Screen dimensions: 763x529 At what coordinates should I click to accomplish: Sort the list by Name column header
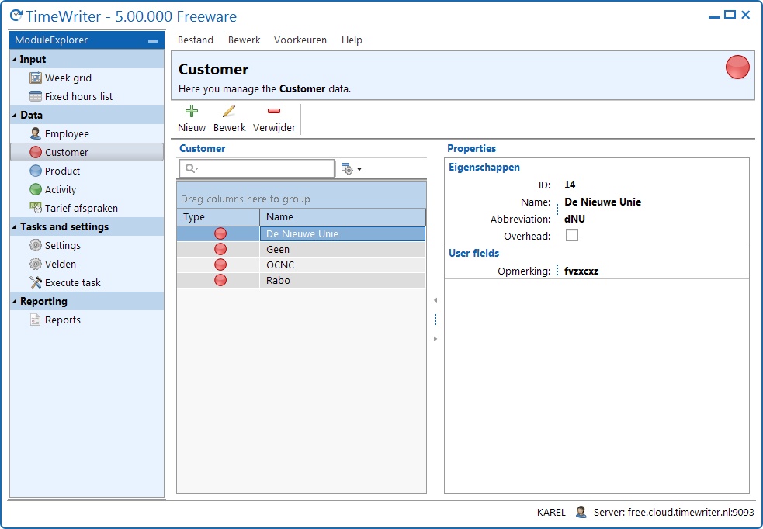click(342, 217)
